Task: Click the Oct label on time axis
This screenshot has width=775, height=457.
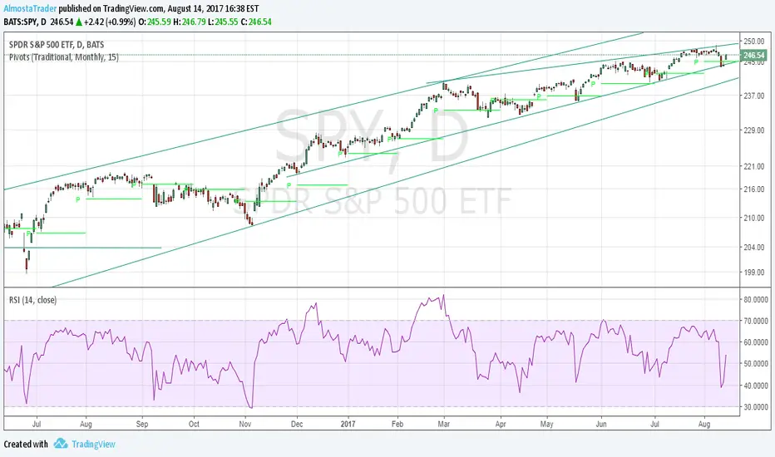Action: (x=194, y=424)
